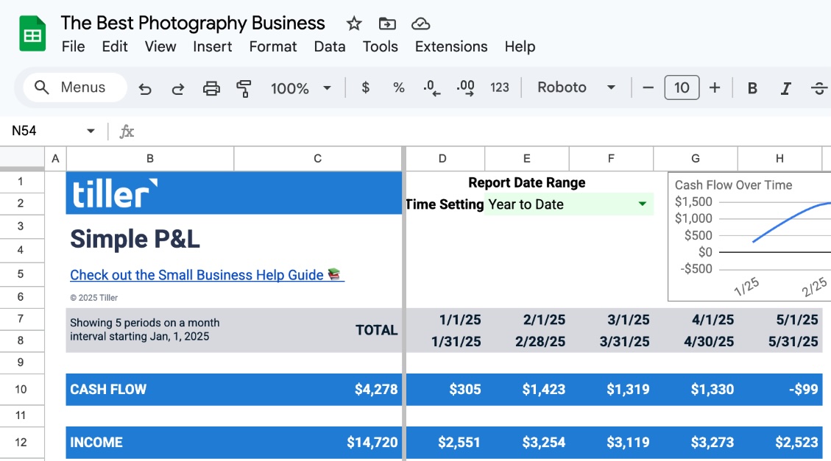Toggle strikethrough formatting
The width and height of the screenshot is (831, 461).
tap(819, 87)
